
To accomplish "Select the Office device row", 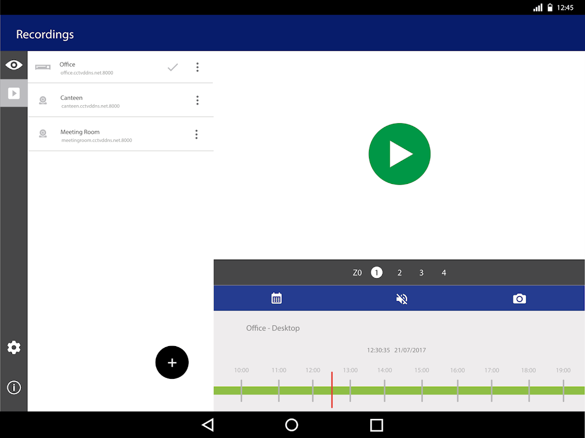I will coord(121,67).
